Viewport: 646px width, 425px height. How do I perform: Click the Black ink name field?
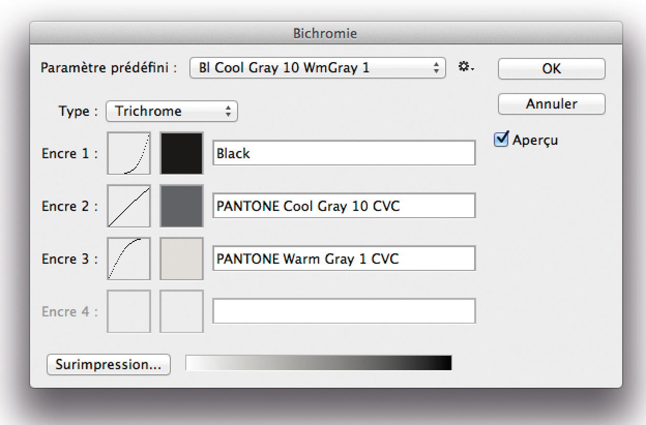click(344, 153)
